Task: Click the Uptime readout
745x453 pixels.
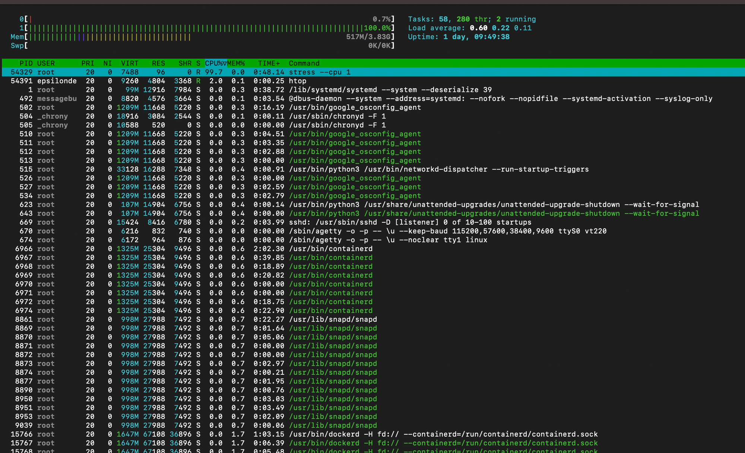Action: pos(459,37)
